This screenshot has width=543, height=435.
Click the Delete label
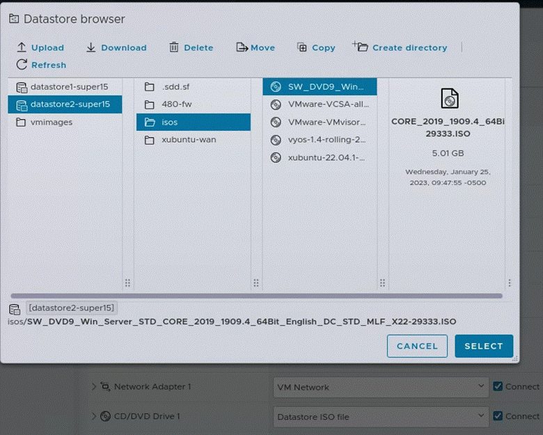(198, 48)
